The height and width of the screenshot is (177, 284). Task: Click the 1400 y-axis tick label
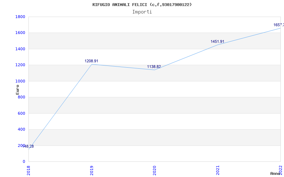[x=20, y=49]
